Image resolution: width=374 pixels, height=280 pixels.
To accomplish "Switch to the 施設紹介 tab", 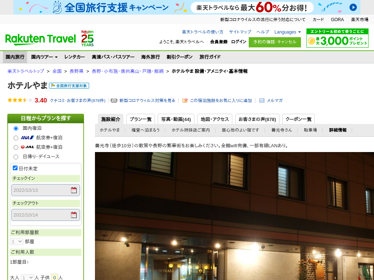I will coord(111,119).
